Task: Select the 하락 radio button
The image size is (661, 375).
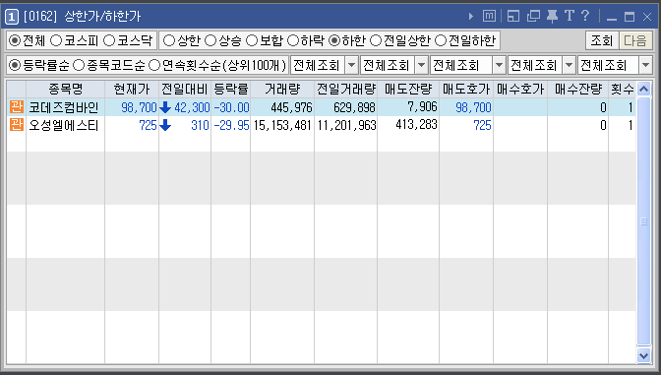Action: (x=292, y=40)
